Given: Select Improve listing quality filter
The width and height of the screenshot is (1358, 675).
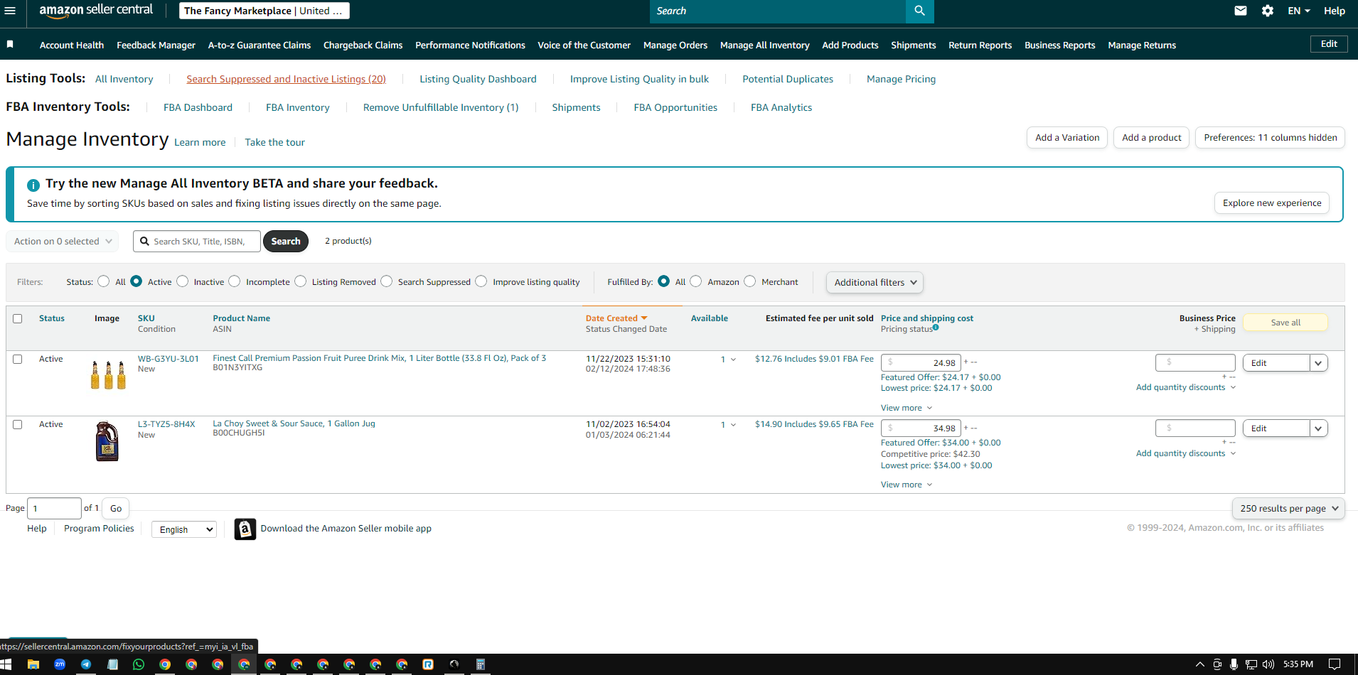Looking at the screenshot, I should [481, 281].
